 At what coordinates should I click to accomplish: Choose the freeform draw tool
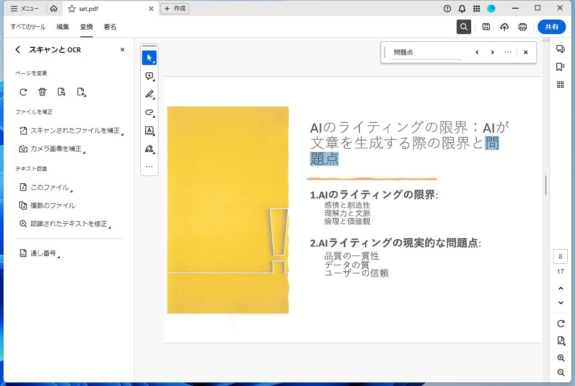pos(149,112)
